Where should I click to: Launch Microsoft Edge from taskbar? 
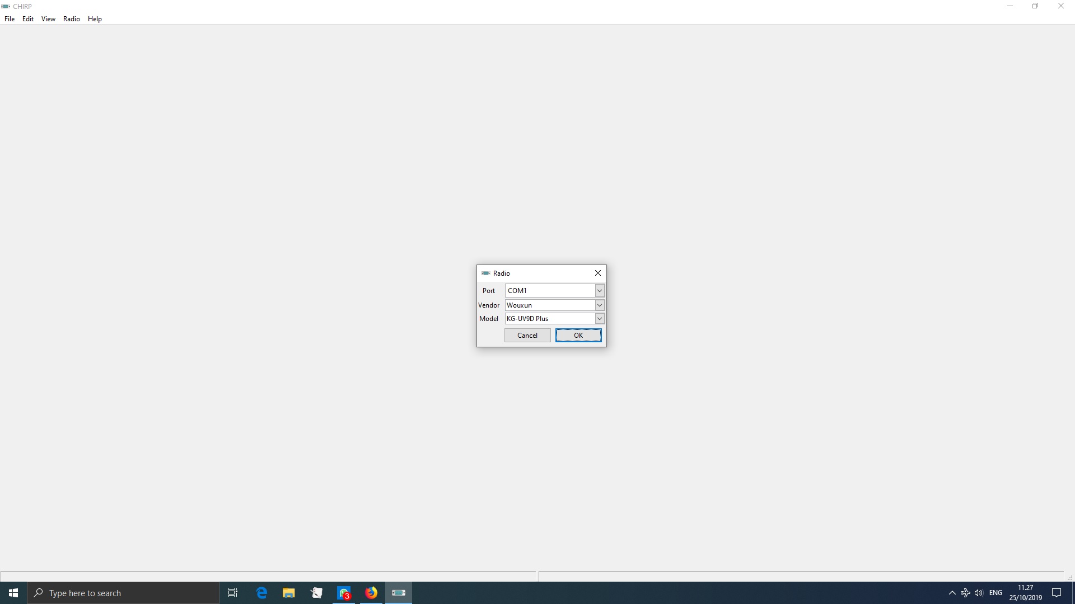261,593
